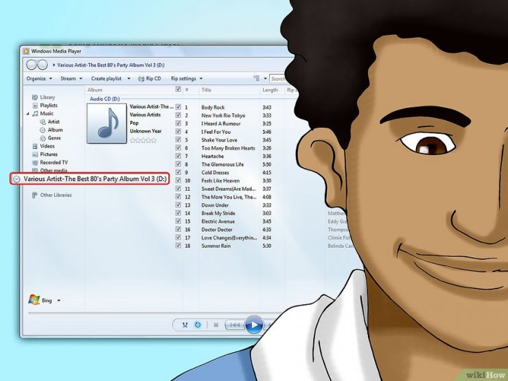Click the Stop playback button
Image resolution: width=508 pixels, height=381 pixels.
(216, 325)
